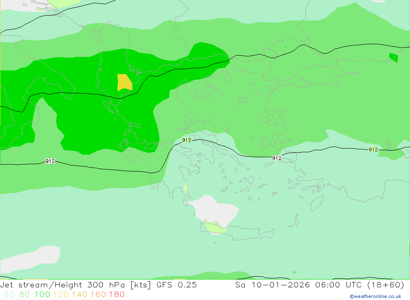Click the forecast date 'Sa 10-01-2026 06:00 UTC'
The image size is (410, 300).
click(298, 284)
